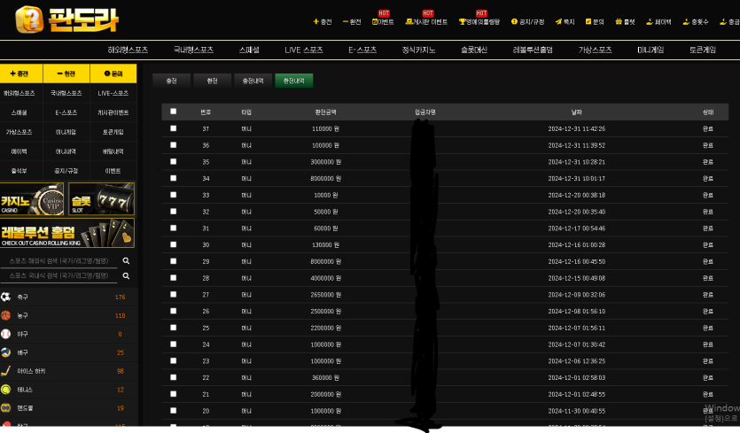Click the soccer ball icon in sidebar
This screenshot has height=433, width=740.
tap(6, 298)
